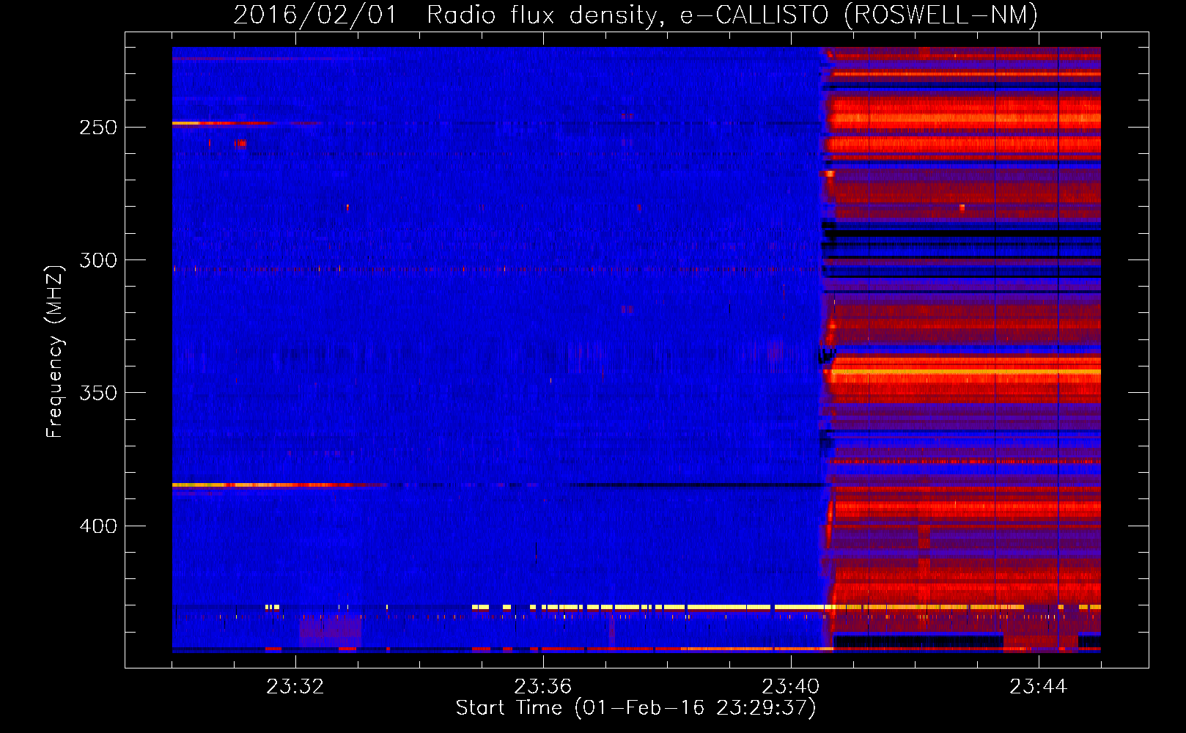
Task: Click the 'Start Time (01-Feb-16 23:29:37)' x-axis label
Action: point(636,708)
